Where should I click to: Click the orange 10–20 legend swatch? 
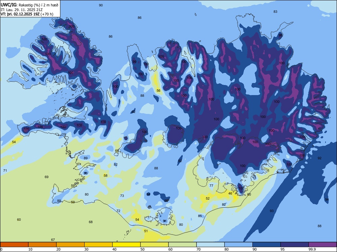pyautogui.click(x=42, y=245)
